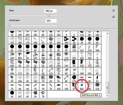Select the splatter brush labeled 160
Screen dimensions: 123x105
click(12, 56)
